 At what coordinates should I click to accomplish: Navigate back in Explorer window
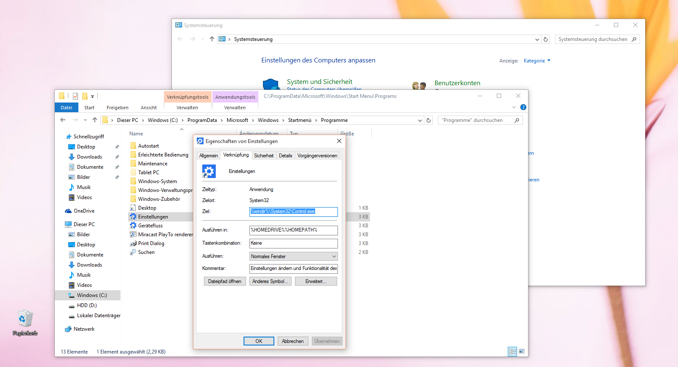63,120
